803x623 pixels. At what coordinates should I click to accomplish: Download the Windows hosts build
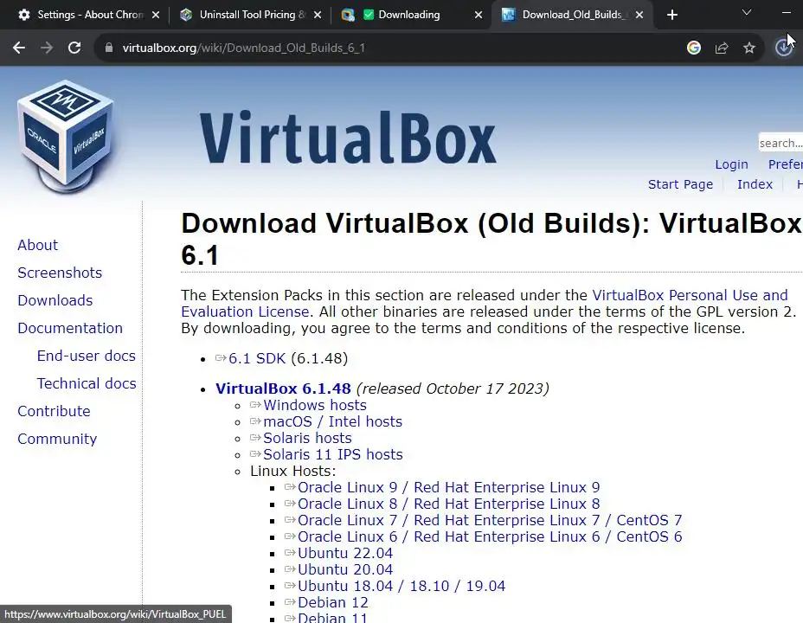[314, 405]
